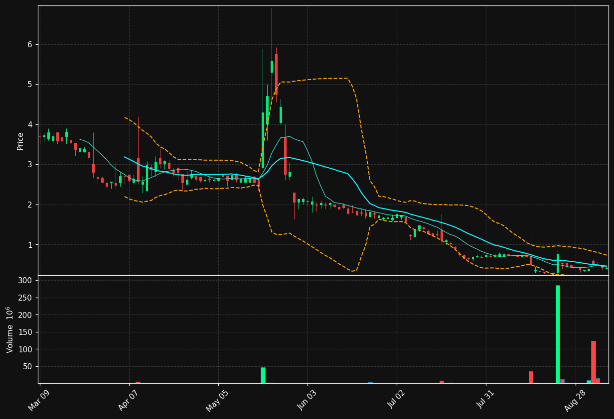The height and width of the screenshot is (419, 614).
Task: Click price axis tick label "5"
Action: pos(29,85)
